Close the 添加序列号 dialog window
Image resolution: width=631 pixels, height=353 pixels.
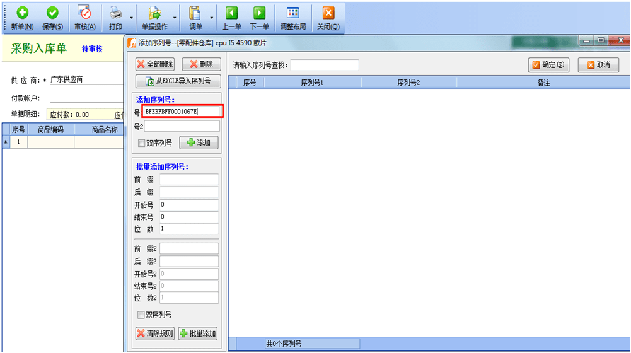pos(620,40)
